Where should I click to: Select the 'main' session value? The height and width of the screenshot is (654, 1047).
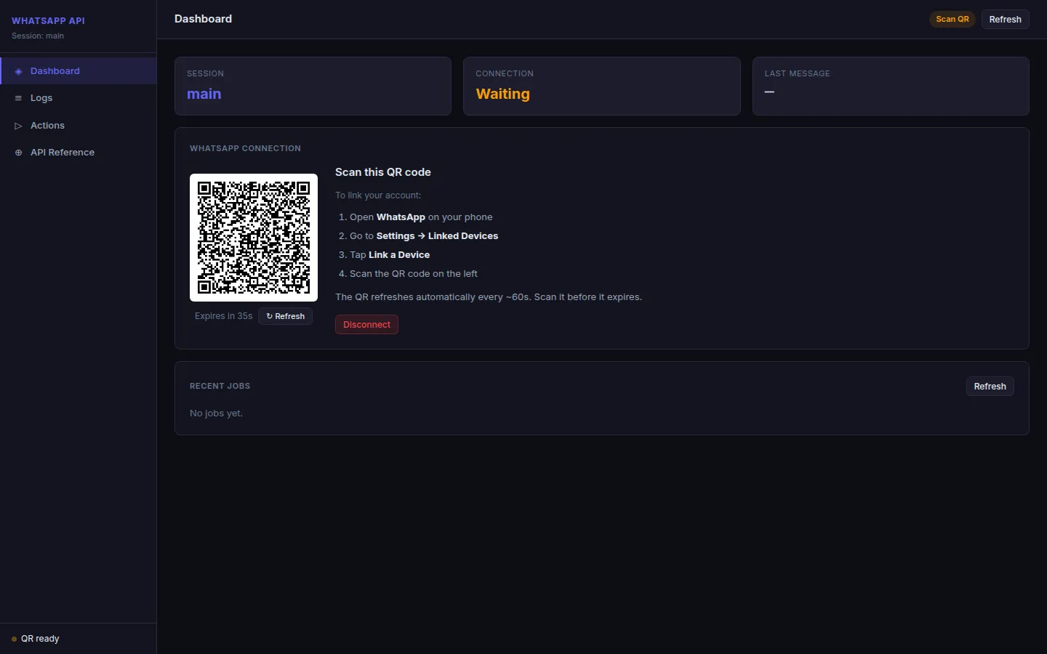[204, 94]
